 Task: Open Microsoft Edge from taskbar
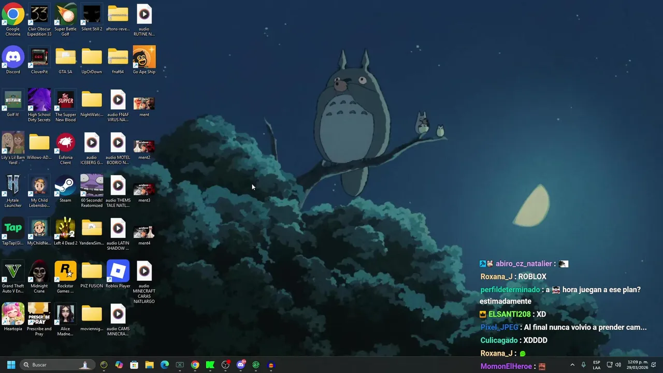click(x=165, y=365)
